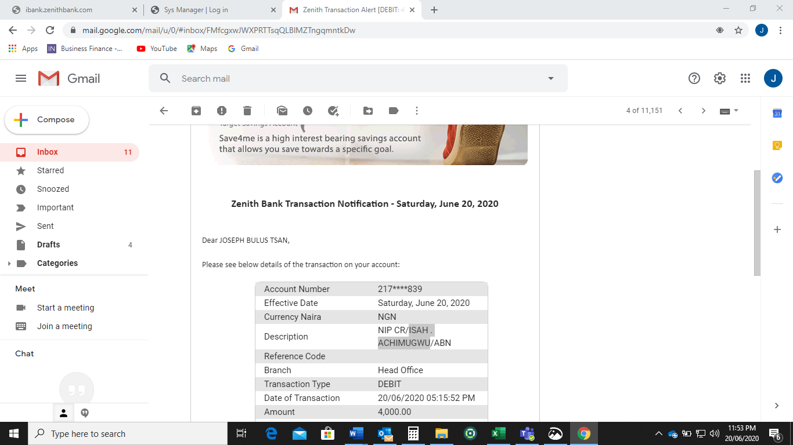Open Google apps grid icon
Viewport: 793px width, 445px height.
click(x=745, y=78)
